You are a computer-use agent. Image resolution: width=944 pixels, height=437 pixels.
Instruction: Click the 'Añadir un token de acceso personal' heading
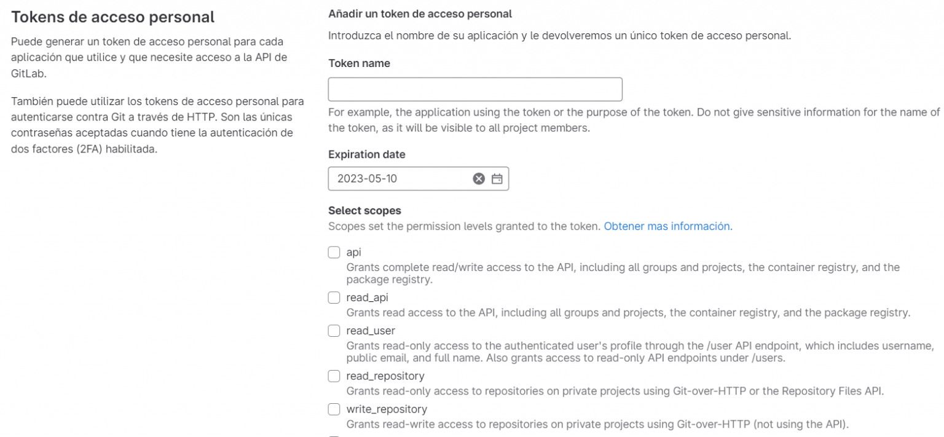click(420, 14)
